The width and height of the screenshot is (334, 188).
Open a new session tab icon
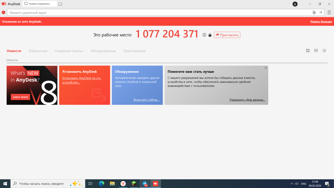click(x=60, y=4)
